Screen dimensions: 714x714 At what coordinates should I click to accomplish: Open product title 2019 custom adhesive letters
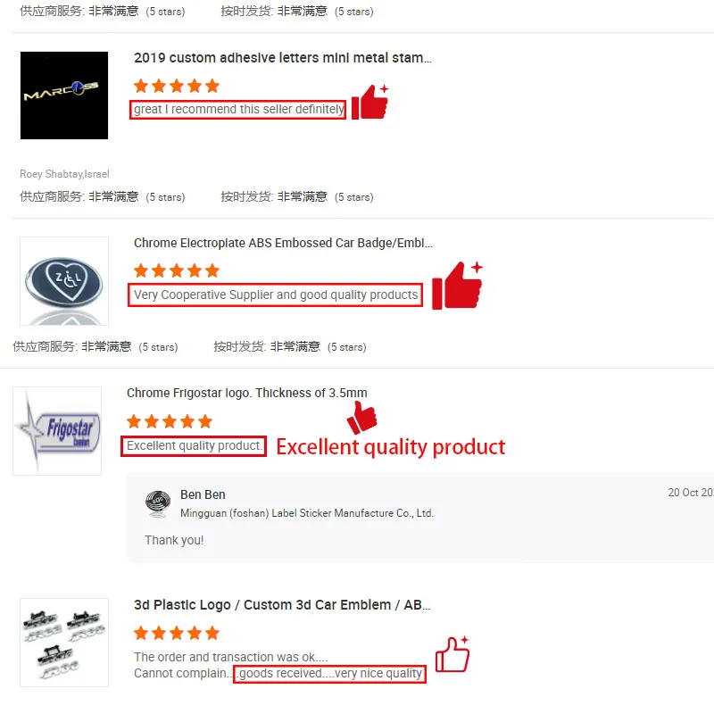(282, 58)
